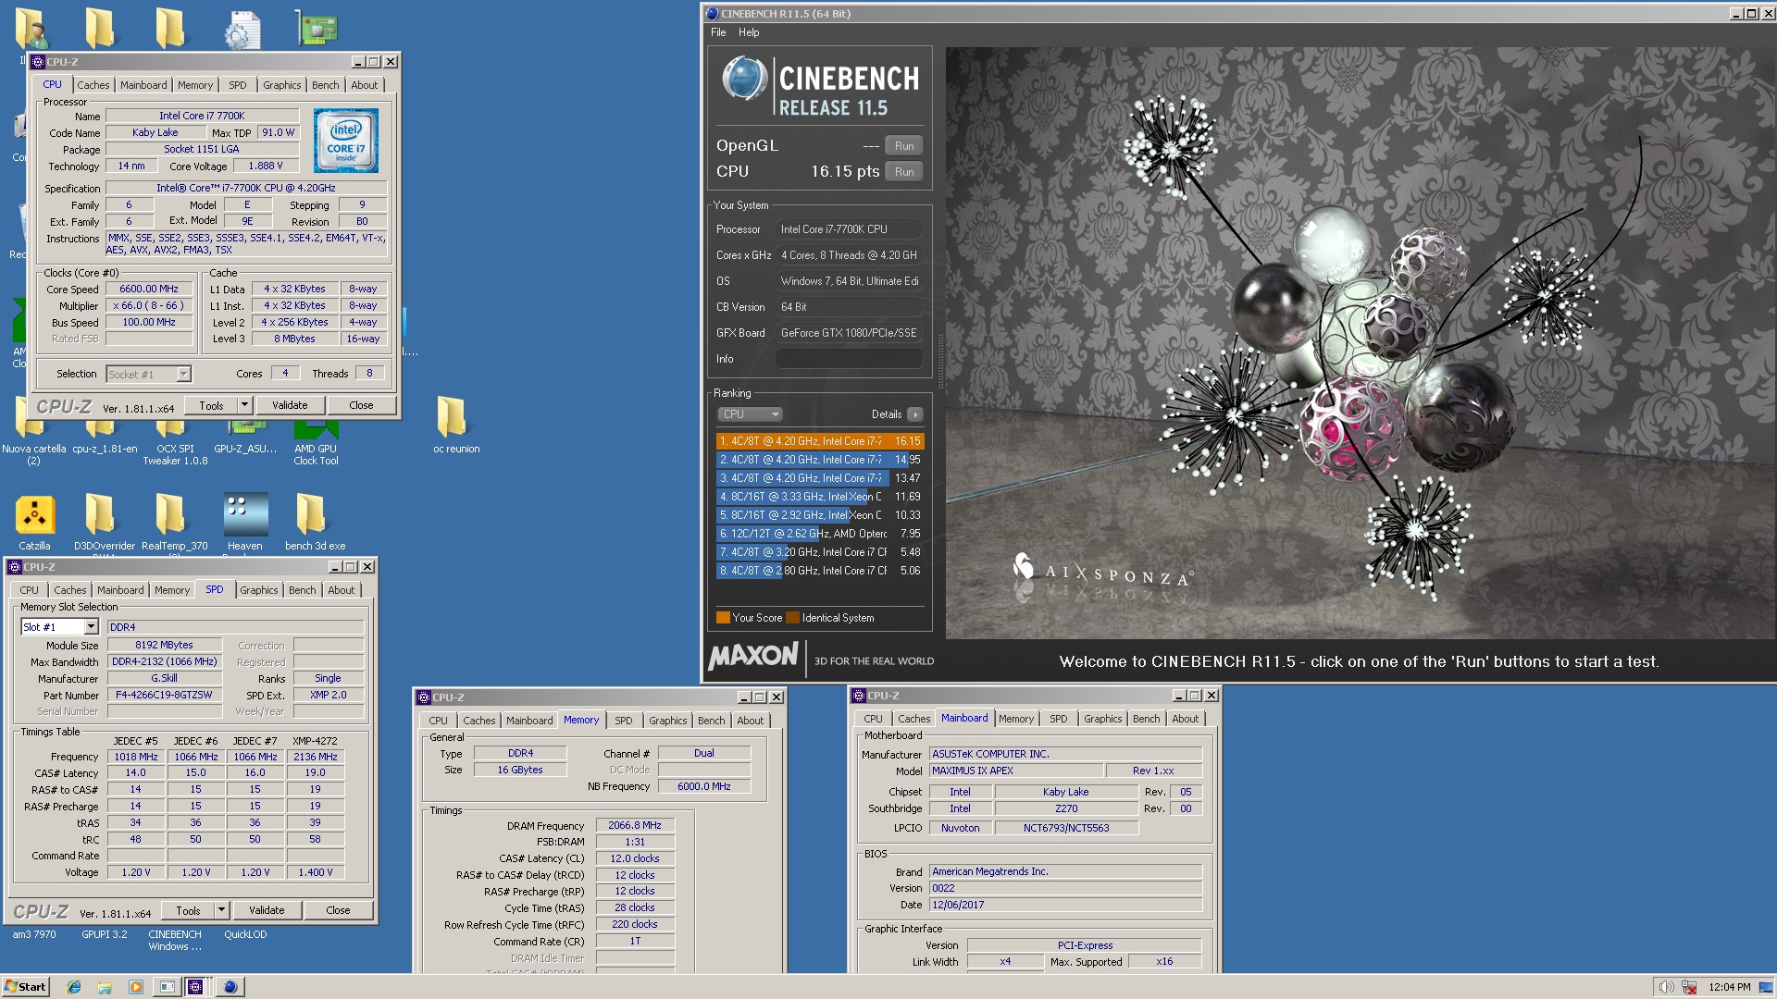
Task: Open the volume speaker tray icon
Action: (x=1666, y=987)
